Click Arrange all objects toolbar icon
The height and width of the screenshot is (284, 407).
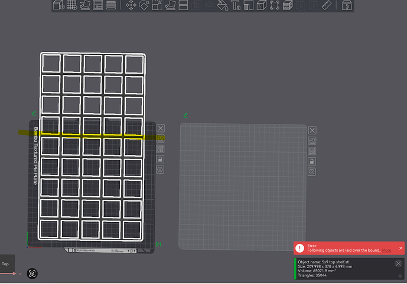[x=98, y=5]
